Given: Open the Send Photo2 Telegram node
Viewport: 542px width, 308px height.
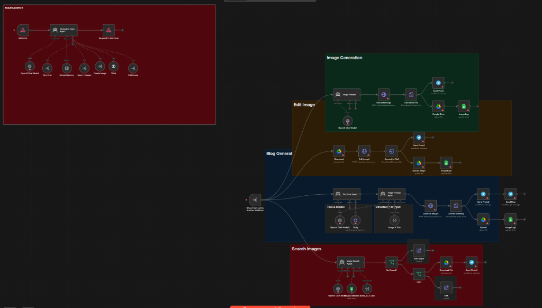Looking at the screenshot, I should (483, 194).
